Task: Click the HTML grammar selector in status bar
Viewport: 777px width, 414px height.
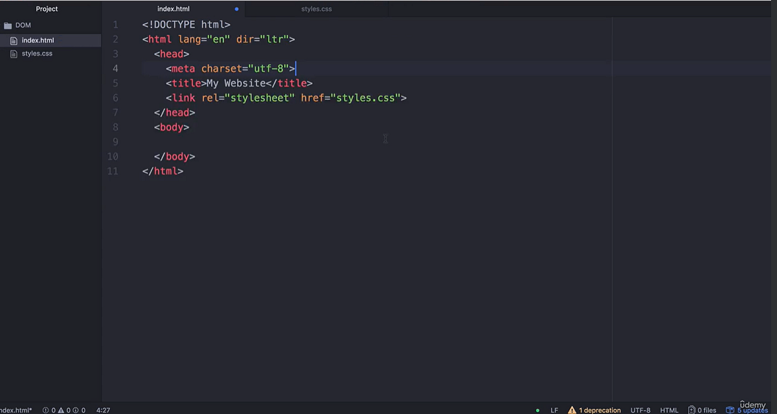Action: click(x=669, y=410)
